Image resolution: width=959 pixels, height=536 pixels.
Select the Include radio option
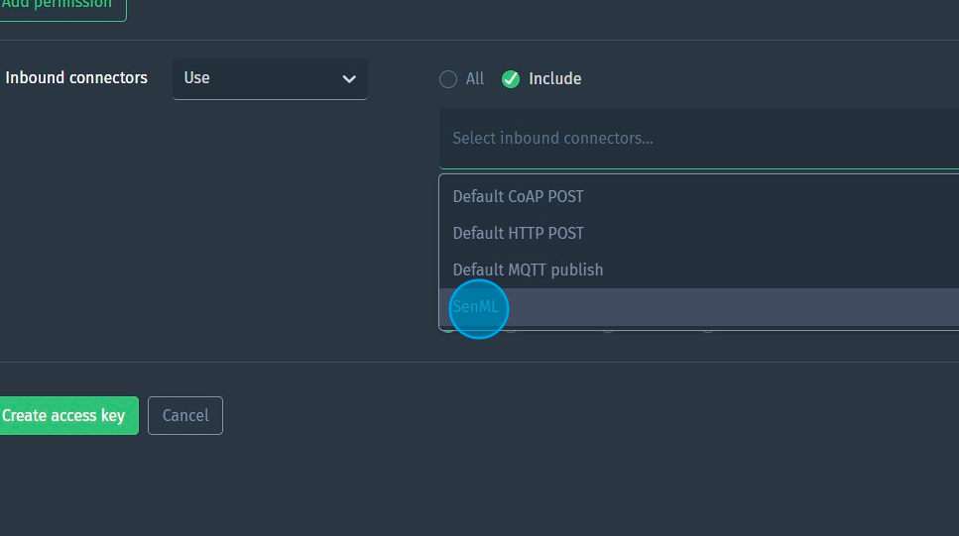pos(511,79)
